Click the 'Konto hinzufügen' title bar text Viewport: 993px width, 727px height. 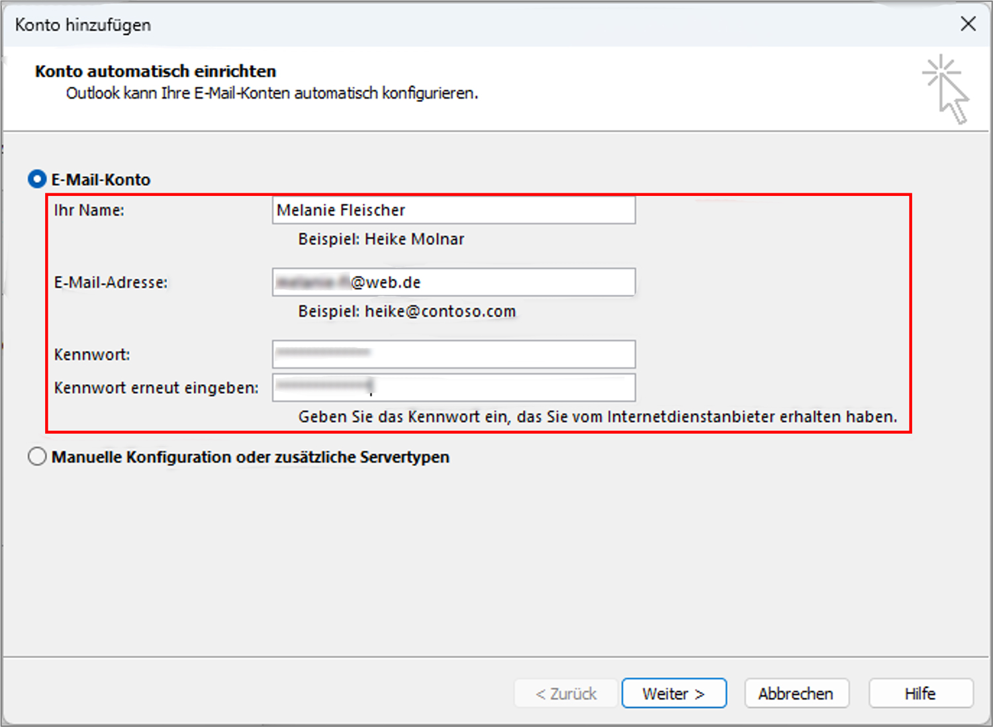(x=83, y=24)
